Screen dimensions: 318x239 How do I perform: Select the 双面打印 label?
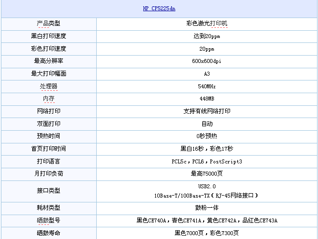(x=48, y=124)
